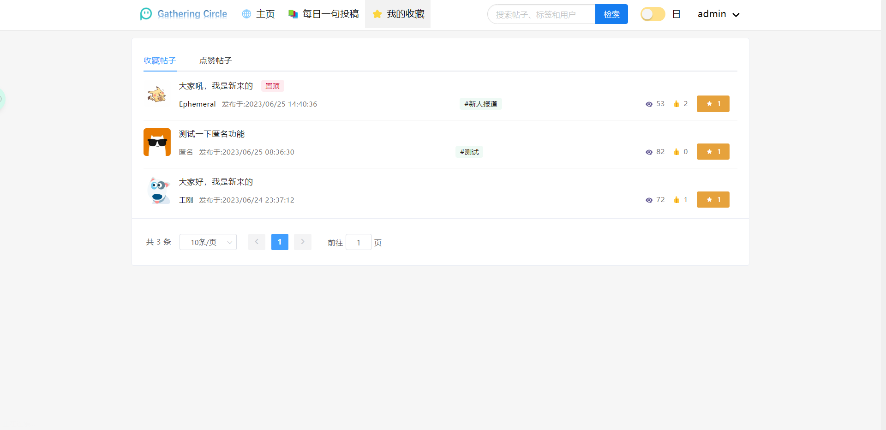Open the post 大家吼，我是新来的
The width and height of the screenshot is (886, 430).
pyautogui.click(x=215, y=86)
